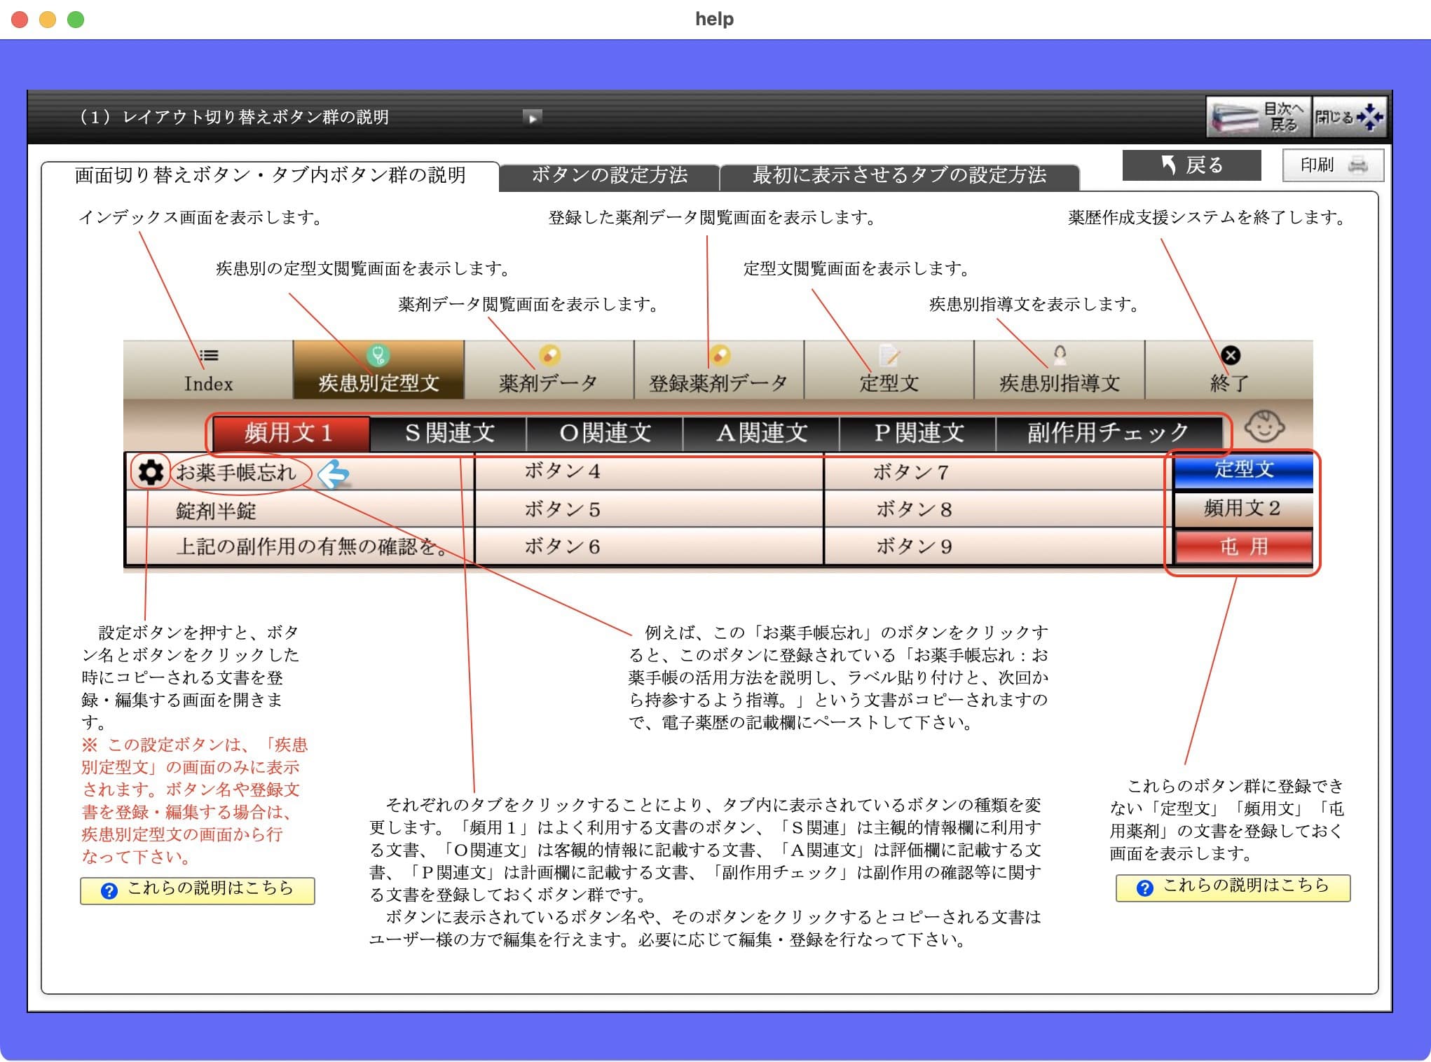1431x1062 pixels.
Task: Open 最初に表示させるタブの設定方法 tab
Action: tap(899, 175)
